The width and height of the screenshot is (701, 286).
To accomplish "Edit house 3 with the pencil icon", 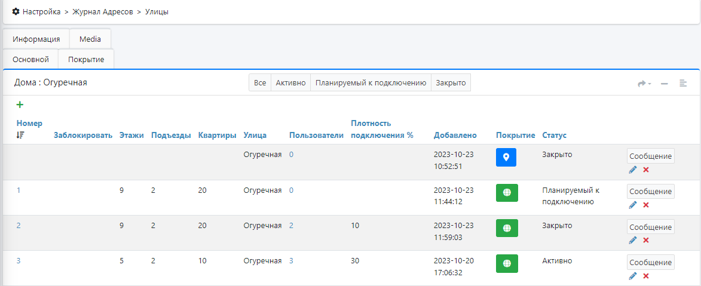I will point(633,276).
